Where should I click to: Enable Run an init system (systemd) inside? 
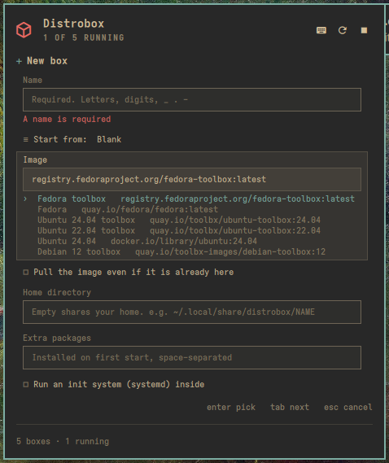pos(26,384)
